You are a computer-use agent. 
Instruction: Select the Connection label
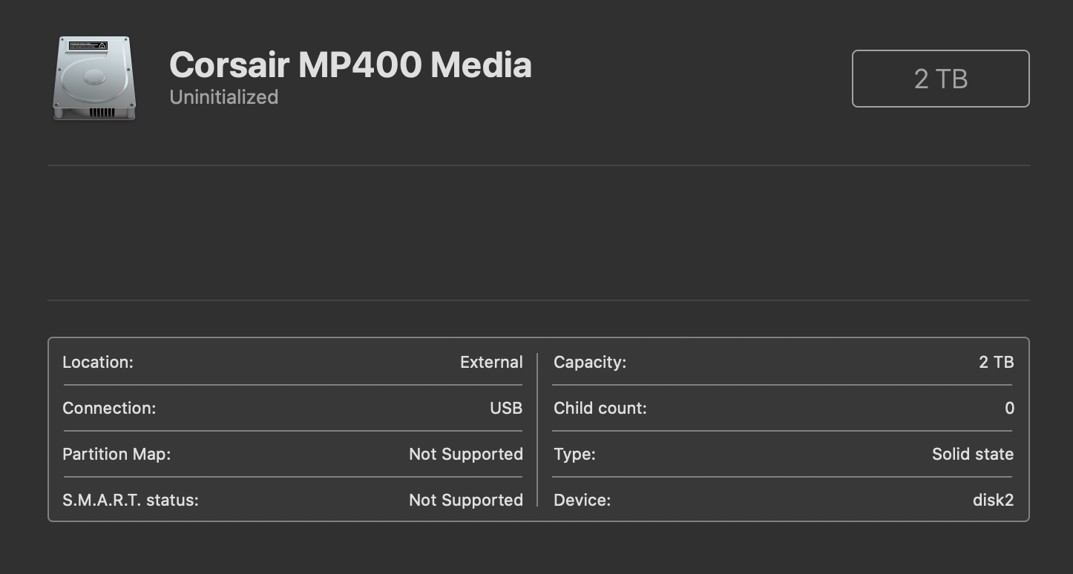[109, 408]
